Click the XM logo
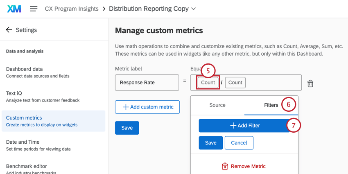 click(x=14, y=9)
